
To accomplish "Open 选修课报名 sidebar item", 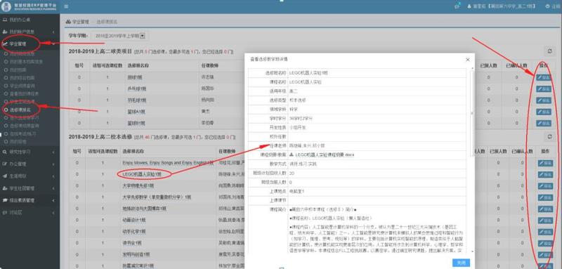I will coord(20,110).
